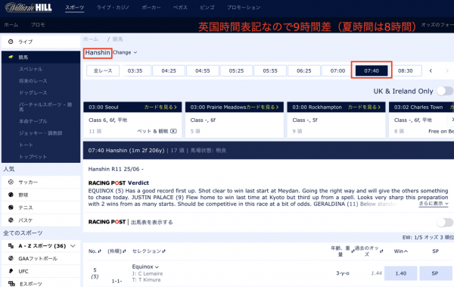Toggle the Racing Post 出馬表を表示する switch
Viewport: 454px width, 287px height.
click(445, 223)
